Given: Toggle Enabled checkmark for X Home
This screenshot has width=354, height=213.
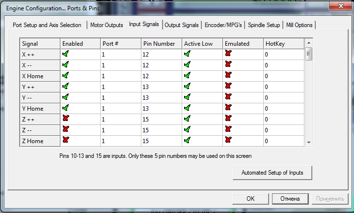Looking at the screenshot, I should click(65, 76).
